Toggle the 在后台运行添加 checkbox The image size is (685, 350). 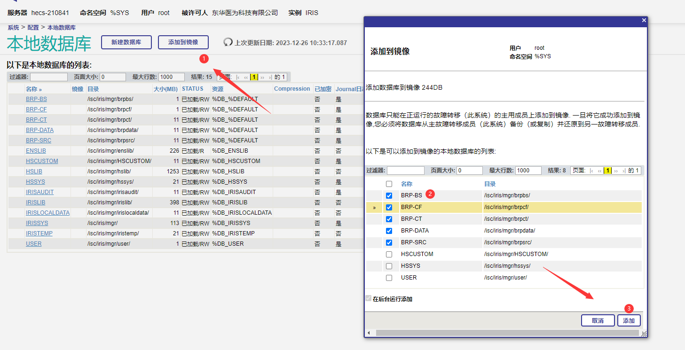368,298
